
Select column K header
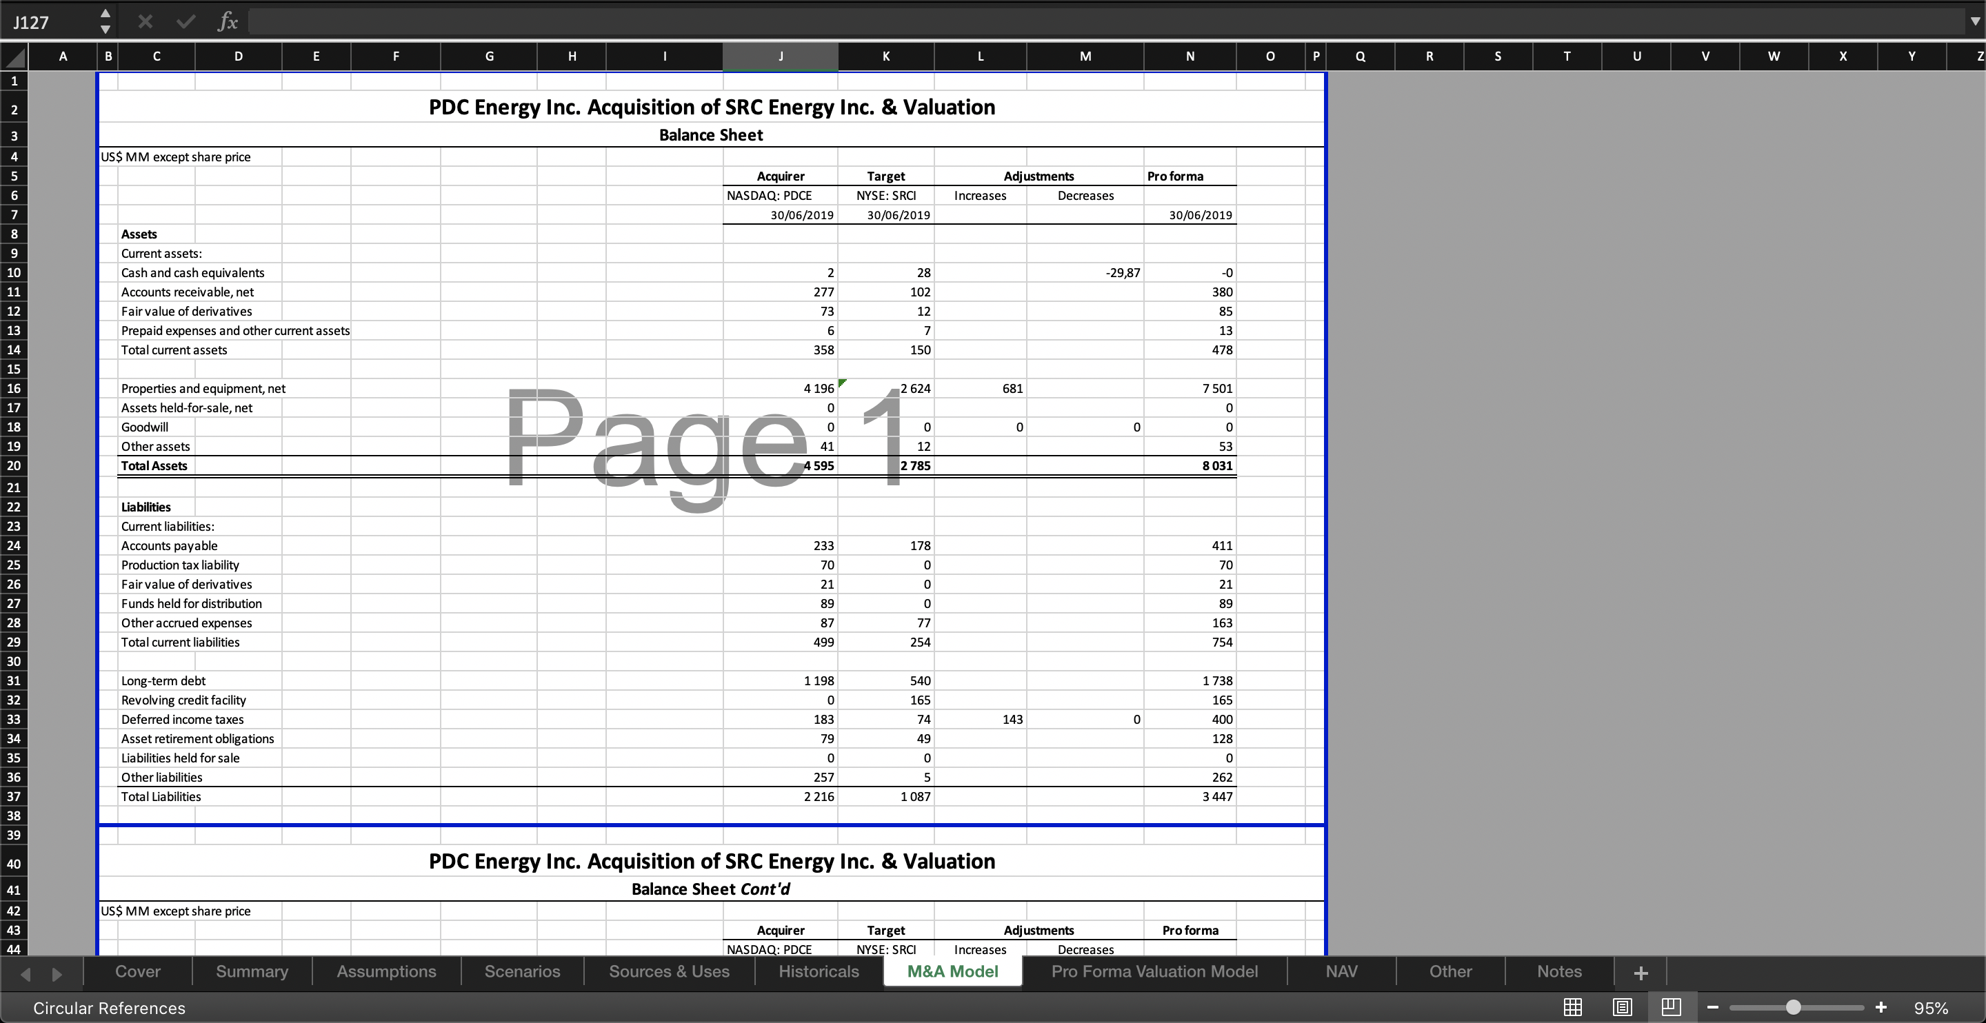tap(886, 57)
